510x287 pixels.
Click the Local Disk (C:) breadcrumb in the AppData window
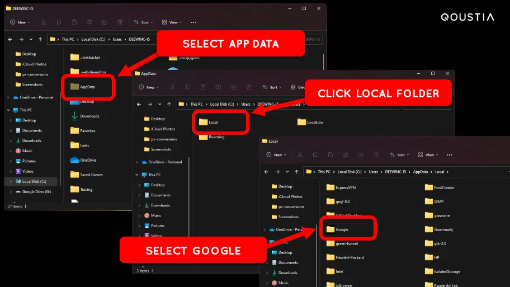(222, 104)
